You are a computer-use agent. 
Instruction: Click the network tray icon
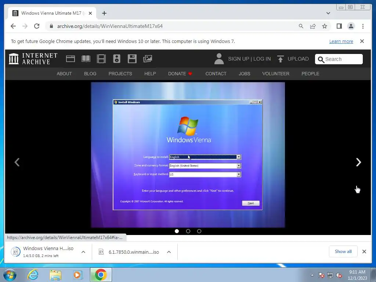[x=330, y=275]
